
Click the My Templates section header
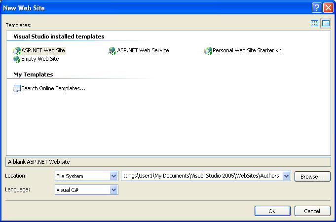pos(33,74)
